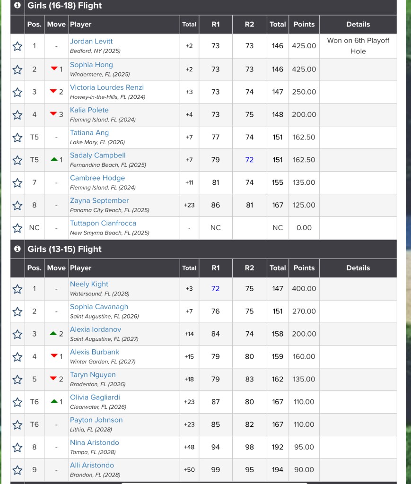
Task: Click star icon next to Taryn Nguyen
Action: point(17,380)
